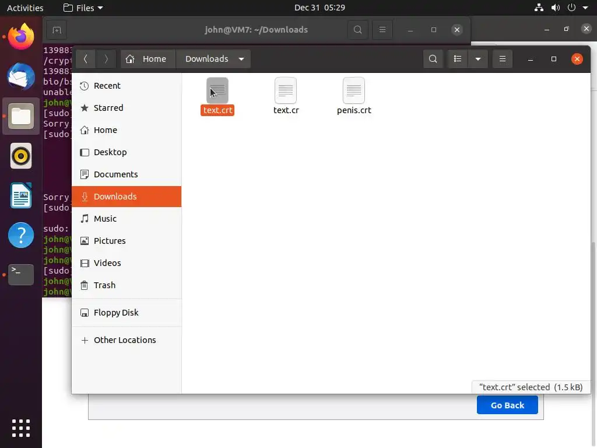Open LibreOffice Writer from the dock
This screenshot has width=597, height=448.
(21, 195)
